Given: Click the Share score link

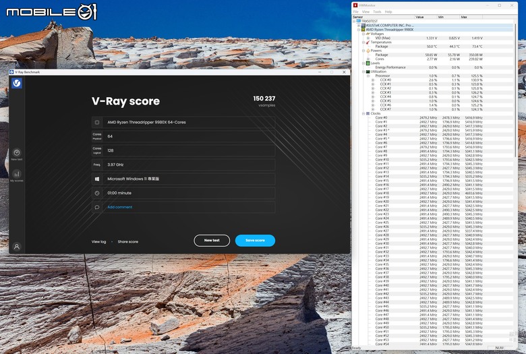Looking at the screenshot, I should click(x=128, y=241).
